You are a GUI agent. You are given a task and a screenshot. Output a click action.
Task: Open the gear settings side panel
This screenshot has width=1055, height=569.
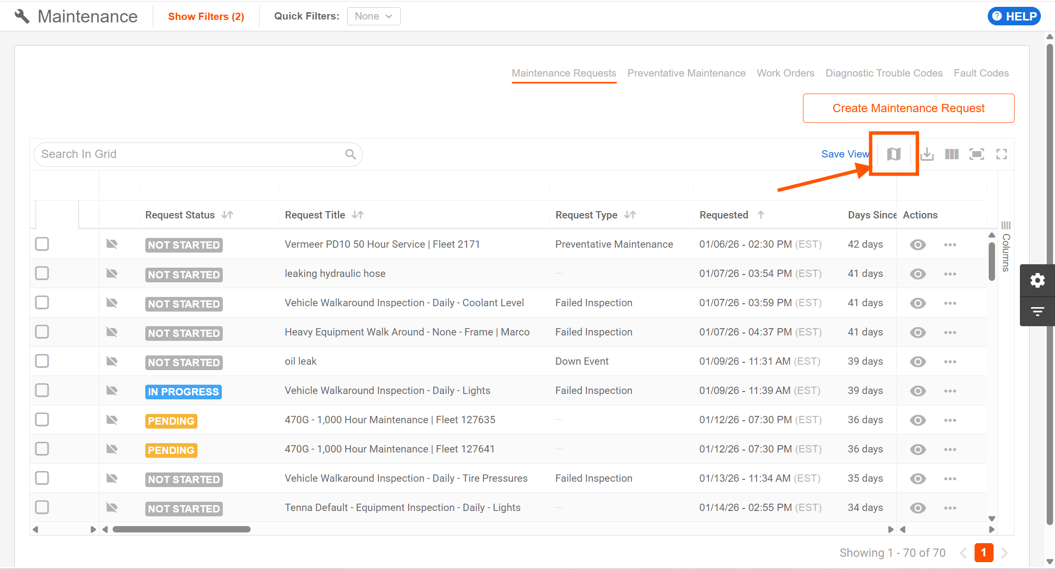tap(1037, 280)
